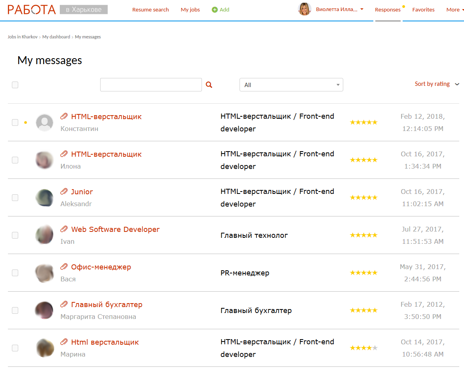Click My dashboard breadcrumb link
Viewport: 464px width, 370px height.
[x=56, y=37]
